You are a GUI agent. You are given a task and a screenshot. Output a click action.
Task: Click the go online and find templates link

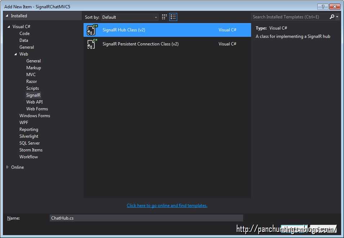pos(167,206)
